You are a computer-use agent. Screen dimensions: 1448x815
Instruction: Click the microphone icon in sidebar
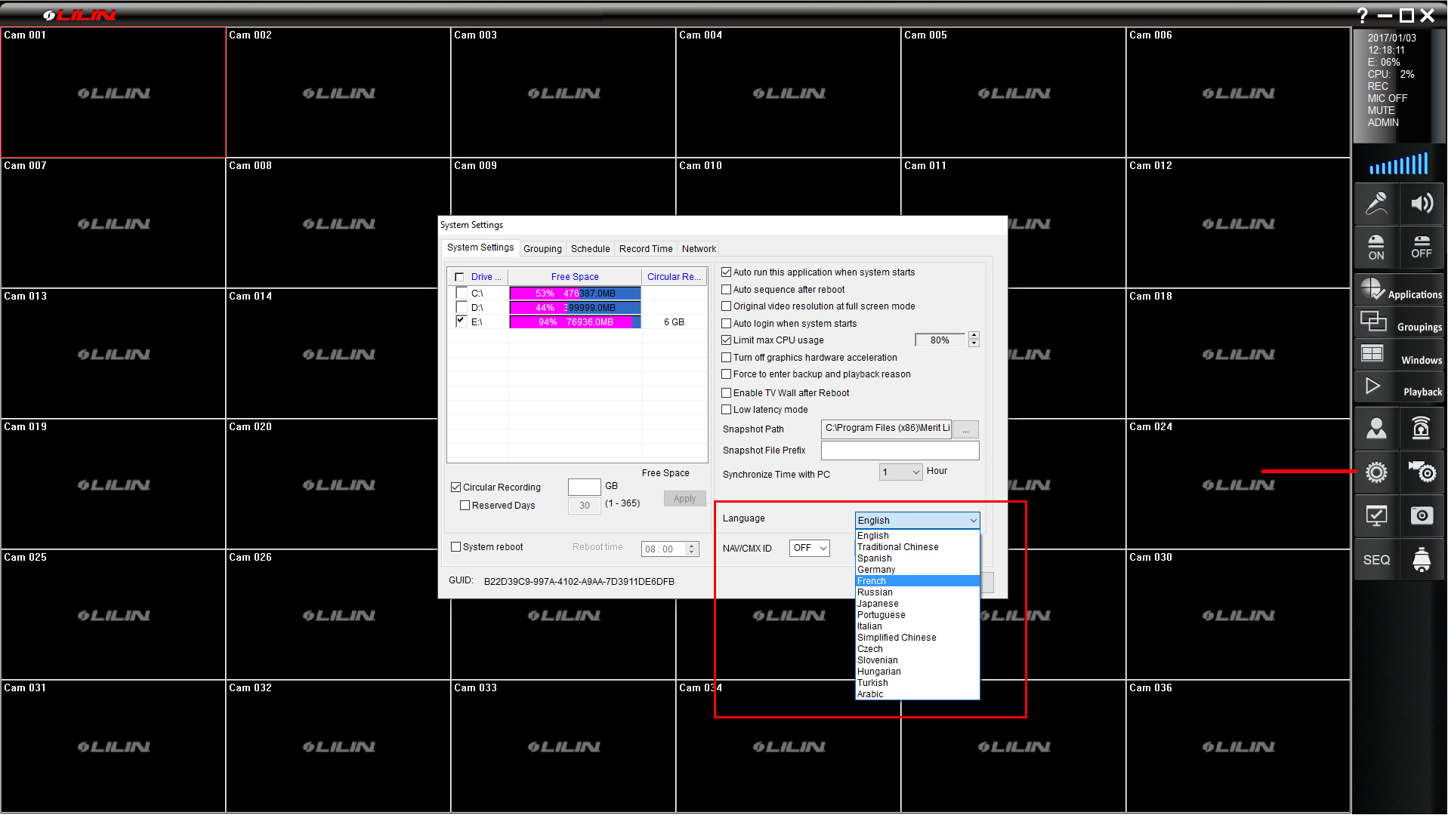[x=1376, y=204]
